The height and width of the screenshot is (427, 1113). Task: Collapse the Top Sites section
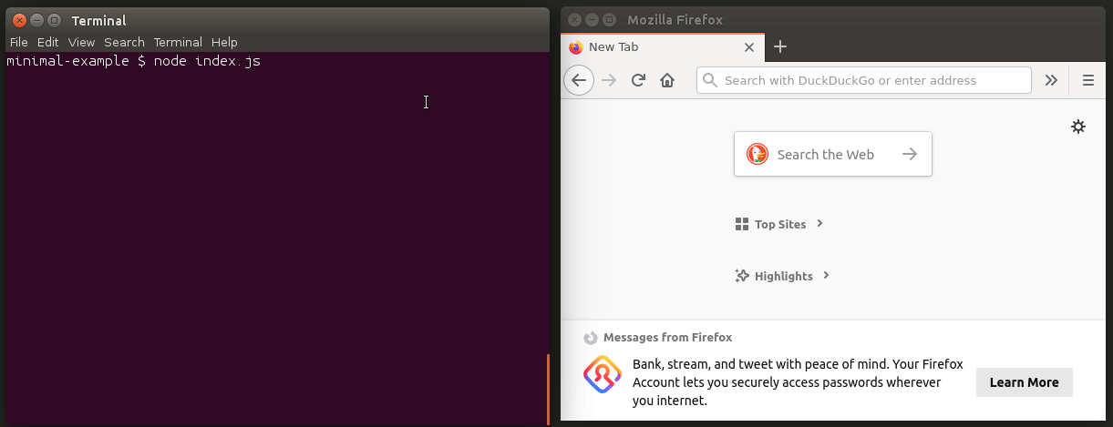[780, 224]
